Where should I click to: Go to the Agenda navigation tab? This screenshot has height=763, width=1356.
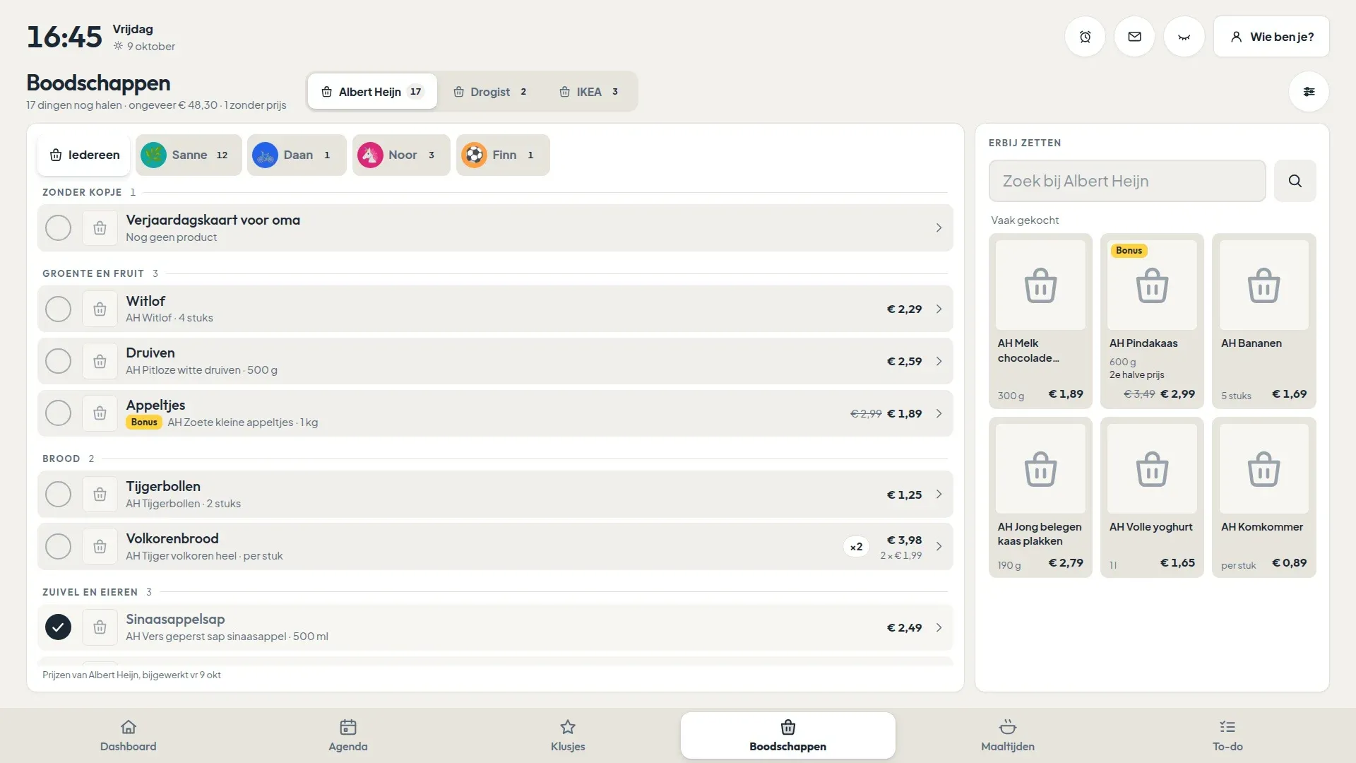pyautogui.click(x=347, y=735)
